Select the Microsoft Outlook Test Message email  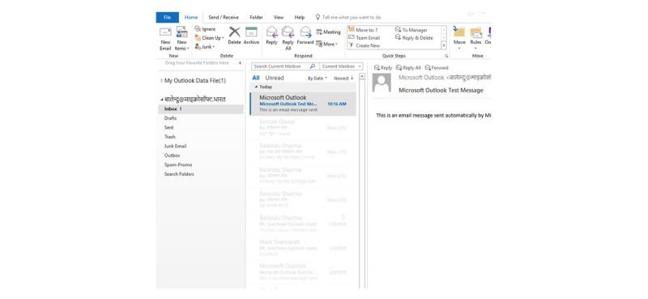303,104
